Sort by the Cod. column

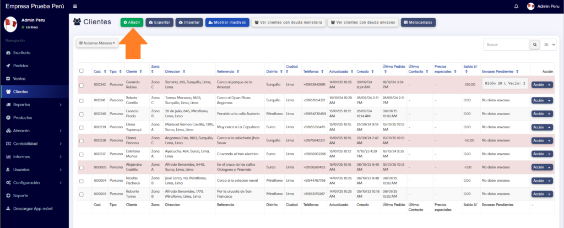[x=100, y=72]
